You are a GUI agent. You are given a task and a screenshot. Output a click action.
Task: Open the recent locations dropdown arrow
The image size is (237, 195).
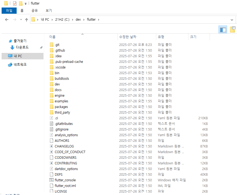coord(21,20)
